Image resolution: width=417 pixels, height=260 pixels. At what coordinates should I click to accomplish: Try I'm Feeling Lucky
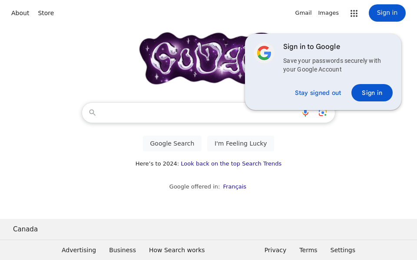[x=240, y=143]
